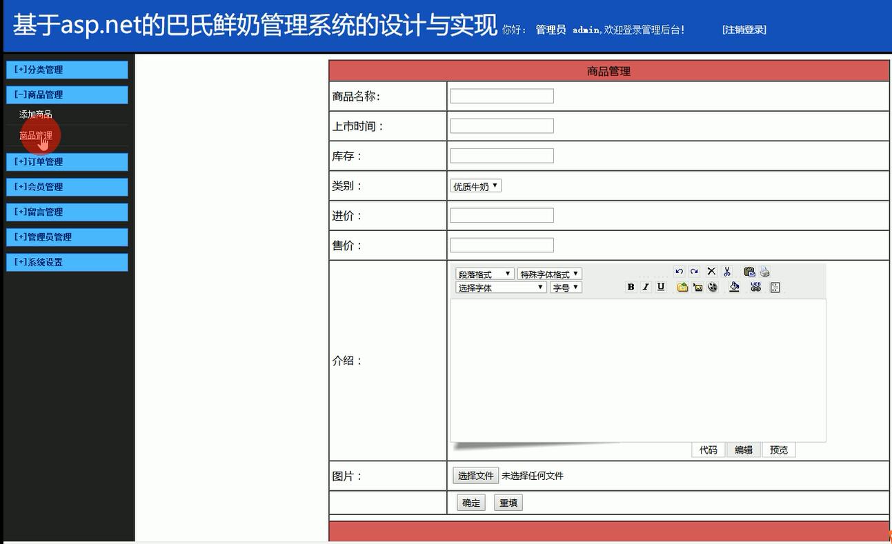
Task: Switch editor to 预览 preview tab
Action: coord(779,450)
